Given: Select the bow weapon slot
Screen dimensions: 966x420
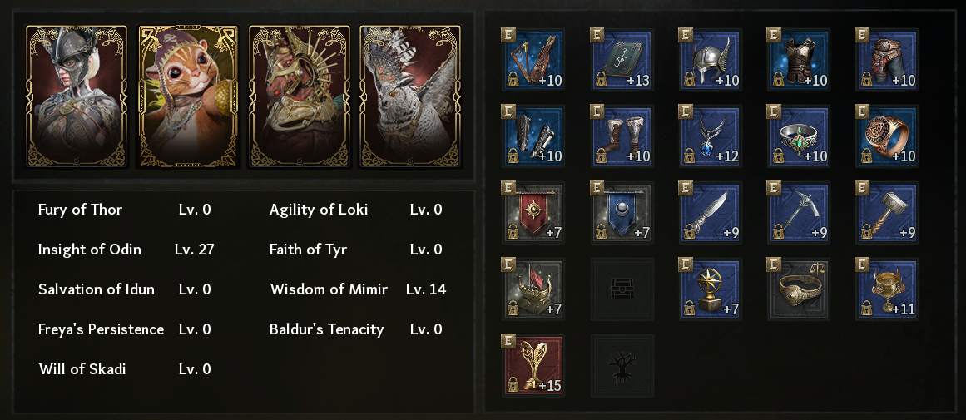Looking at the screenshot, I should pos(533,61).
